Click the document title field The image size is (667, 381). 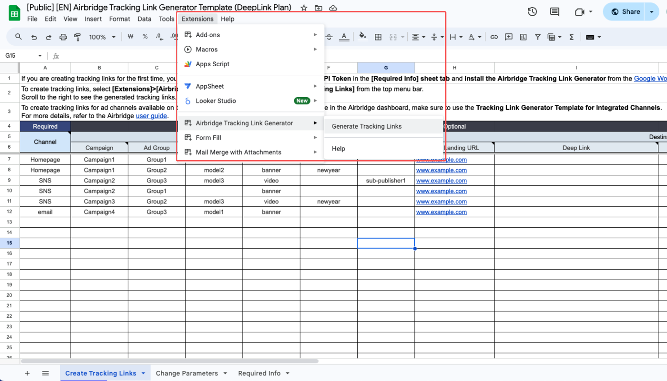[159, 8]
